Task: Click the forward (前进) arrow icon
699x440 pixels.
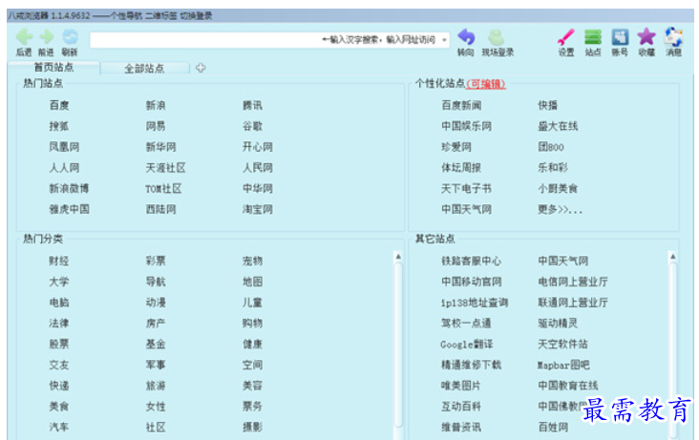Action: (x=47, y=36)
